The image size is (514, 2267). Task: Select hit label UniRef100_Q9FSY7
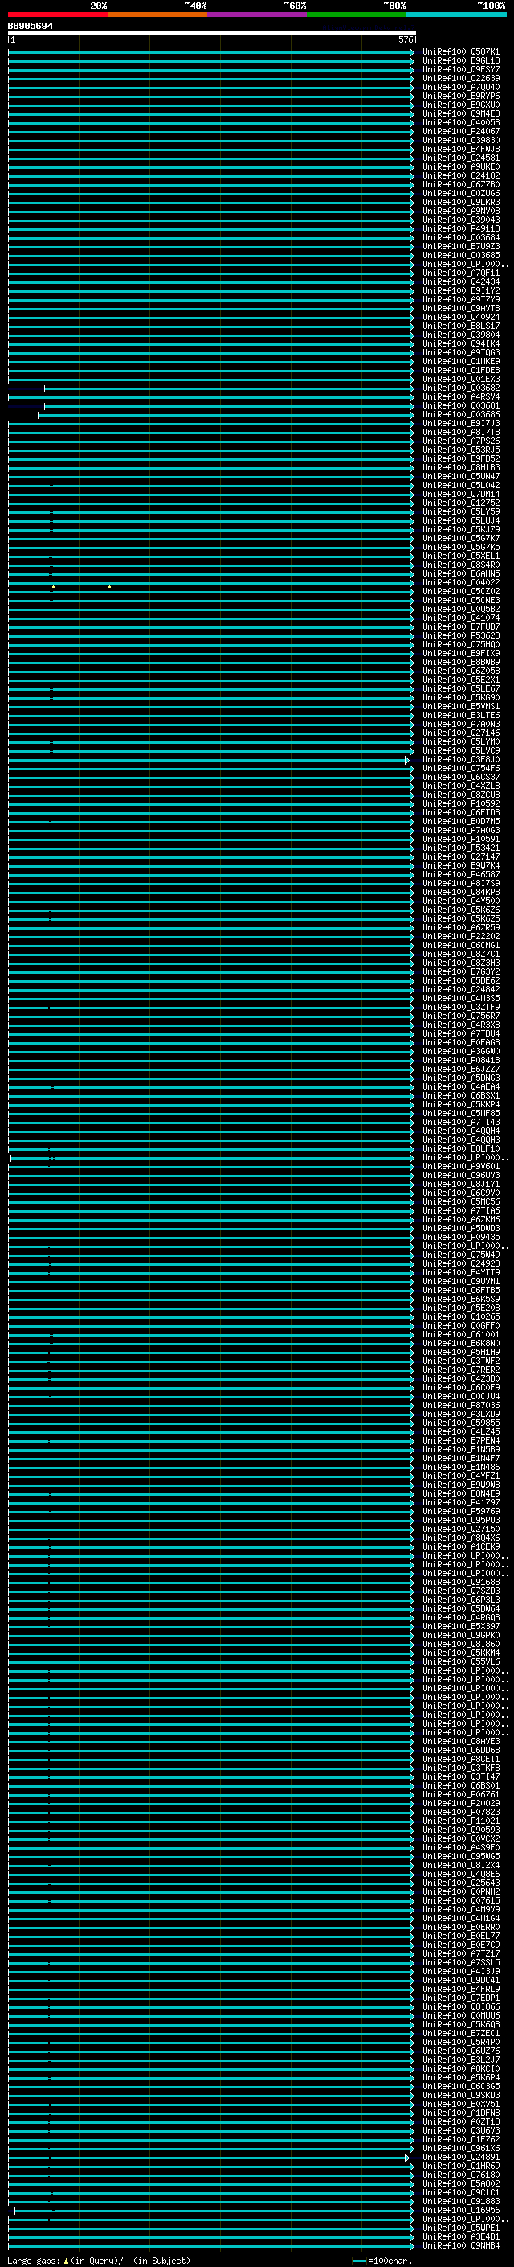[x=461, y=69]
